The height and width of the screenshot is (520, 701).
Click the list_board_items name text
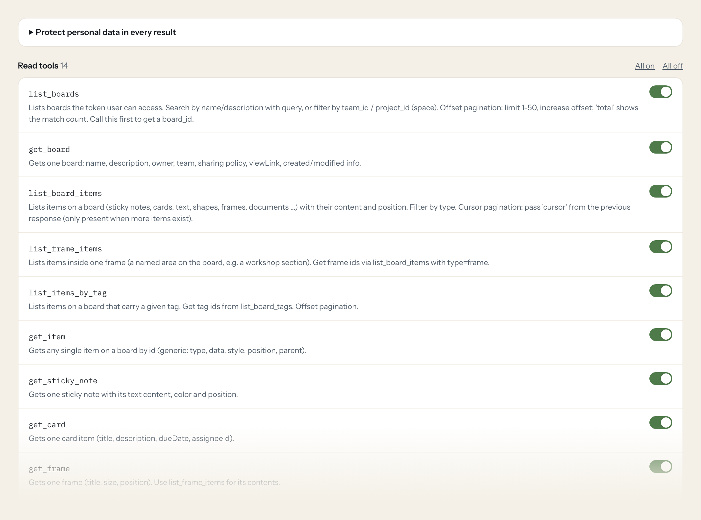(x=65, y=193)
